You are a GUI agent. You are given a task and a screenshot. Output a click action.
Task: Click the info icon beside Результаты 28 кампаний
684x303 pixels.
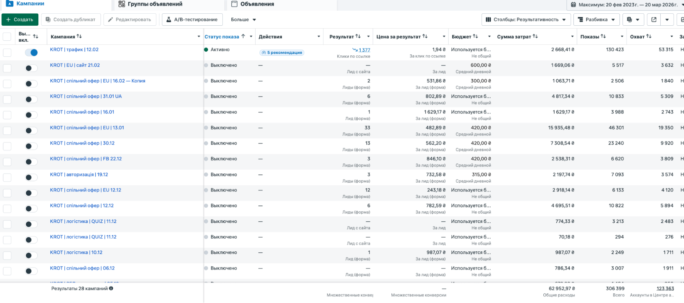click(111, 288)
